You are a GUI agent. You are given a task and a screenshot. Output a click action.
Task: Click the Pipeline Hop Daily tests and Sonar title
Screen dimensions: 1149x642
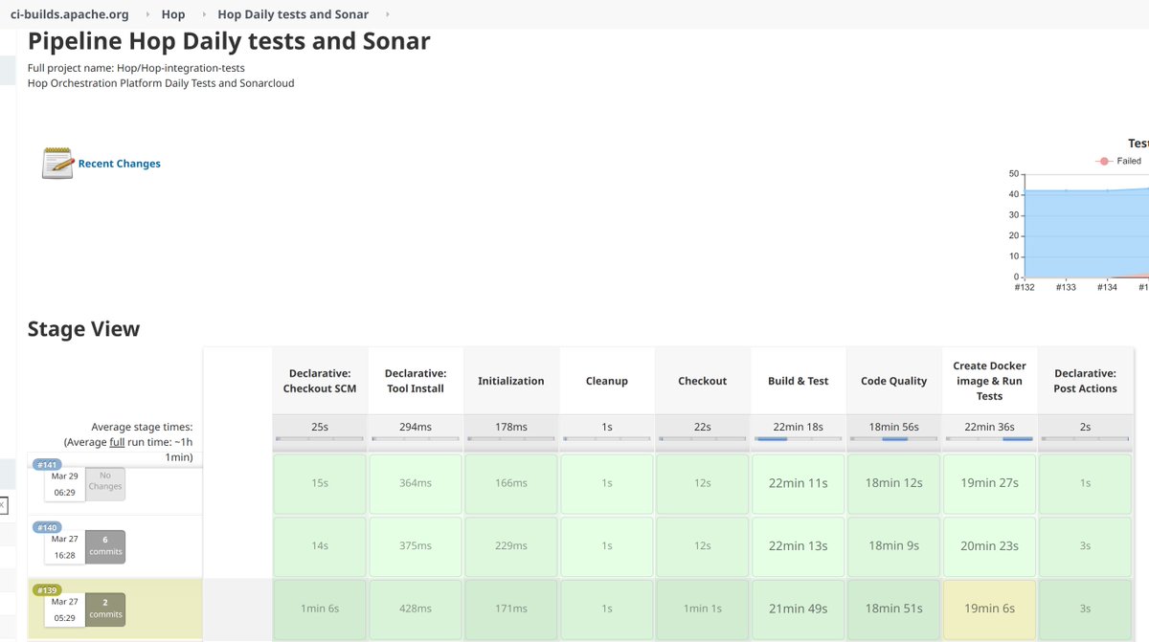tap(229, 42)
